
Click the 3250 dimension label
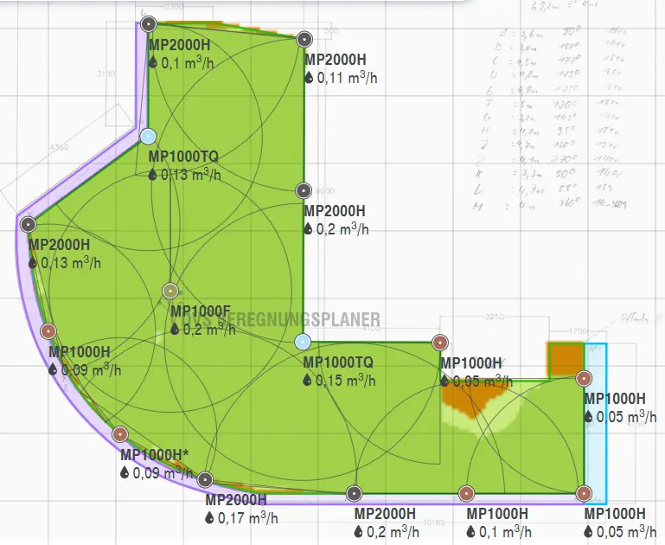pos(495,317)
